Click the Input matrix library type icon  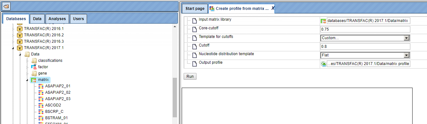tap(323, 21)
